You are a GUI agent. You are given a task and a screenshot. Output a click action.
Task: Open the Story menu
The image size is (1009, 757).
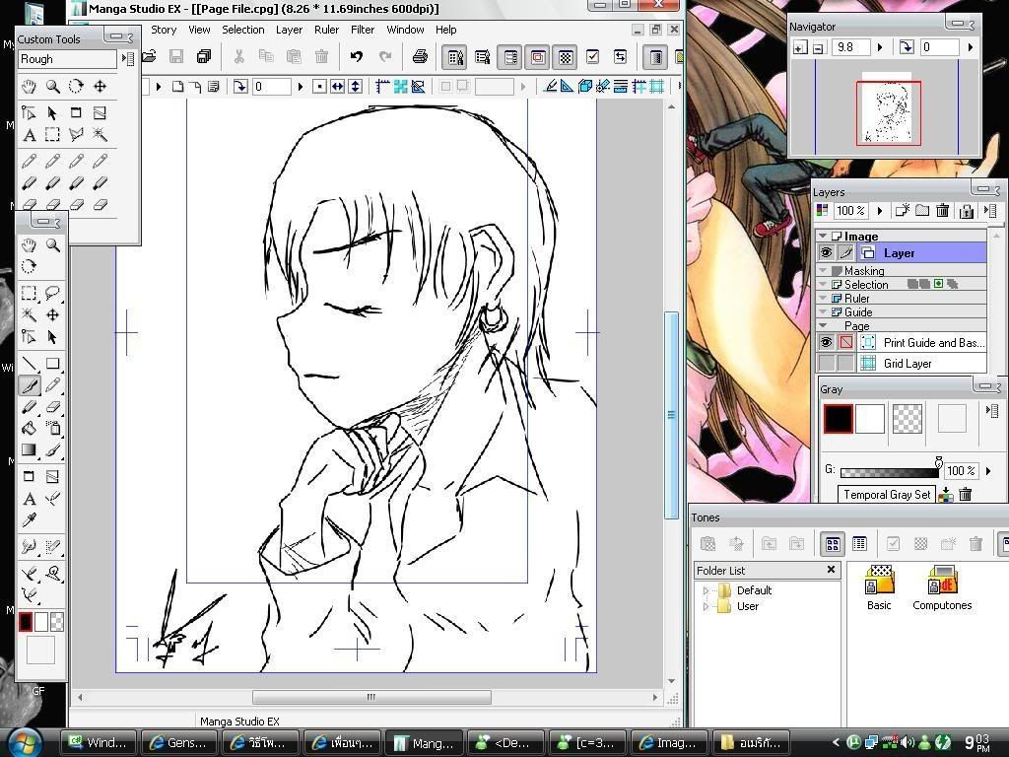click(x=164, y=30)
